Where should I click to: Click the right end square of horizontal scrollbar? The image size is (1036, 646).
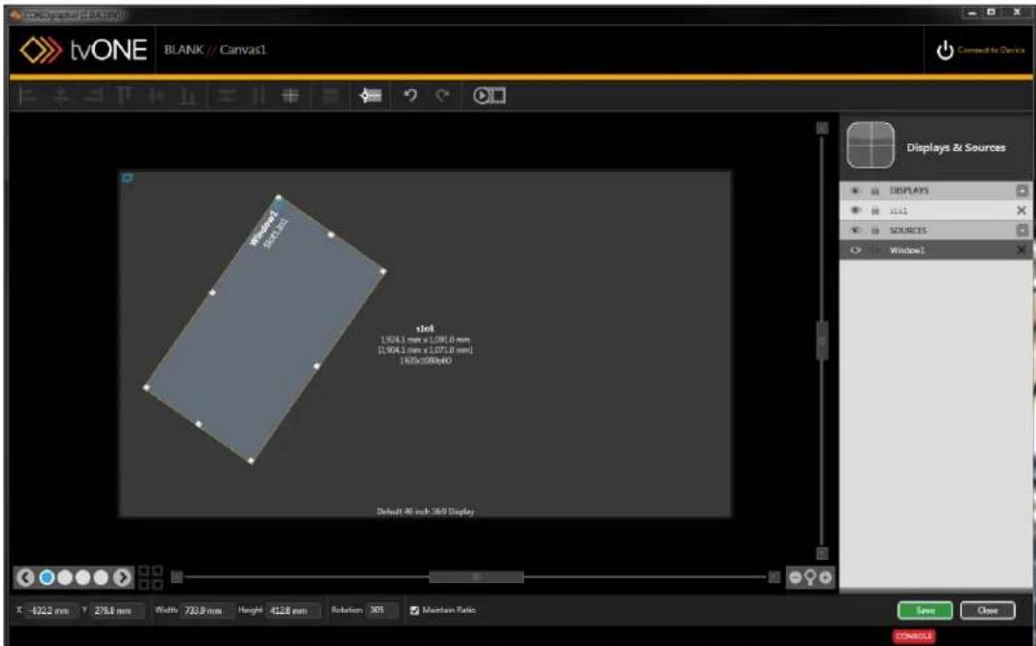(775, 577)
